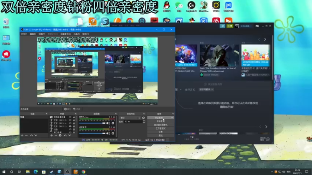This screenshot has height=175, width=312.
Task: Open OBS Scene Collection menu
Action: coord(66,34)
